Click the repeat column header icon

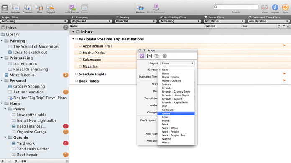pos(279,26)
